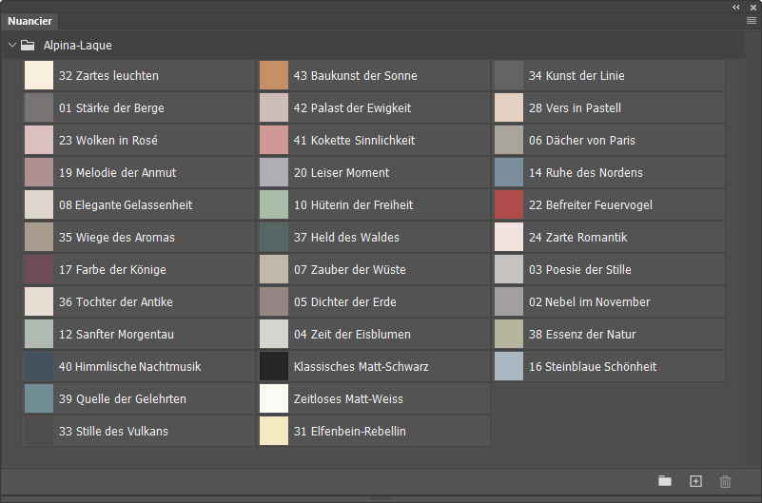Choose the 06 Dächer von Paris swatch
Screen dimensions: 762x503
point(509,140)
